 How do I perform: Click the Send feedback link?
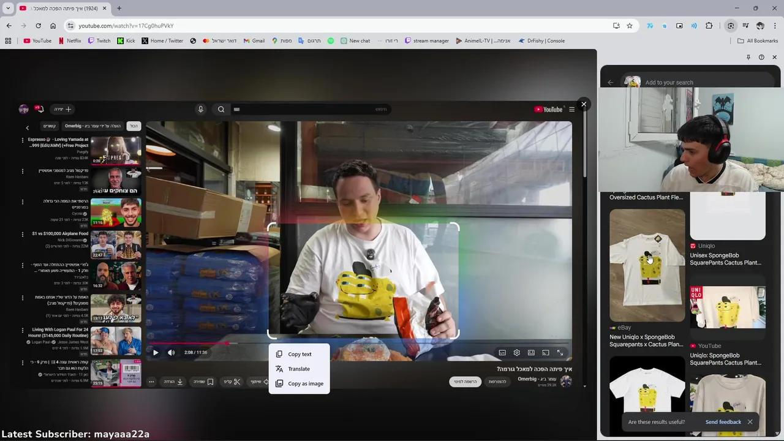pyautogui.click(x=723, y=422)
